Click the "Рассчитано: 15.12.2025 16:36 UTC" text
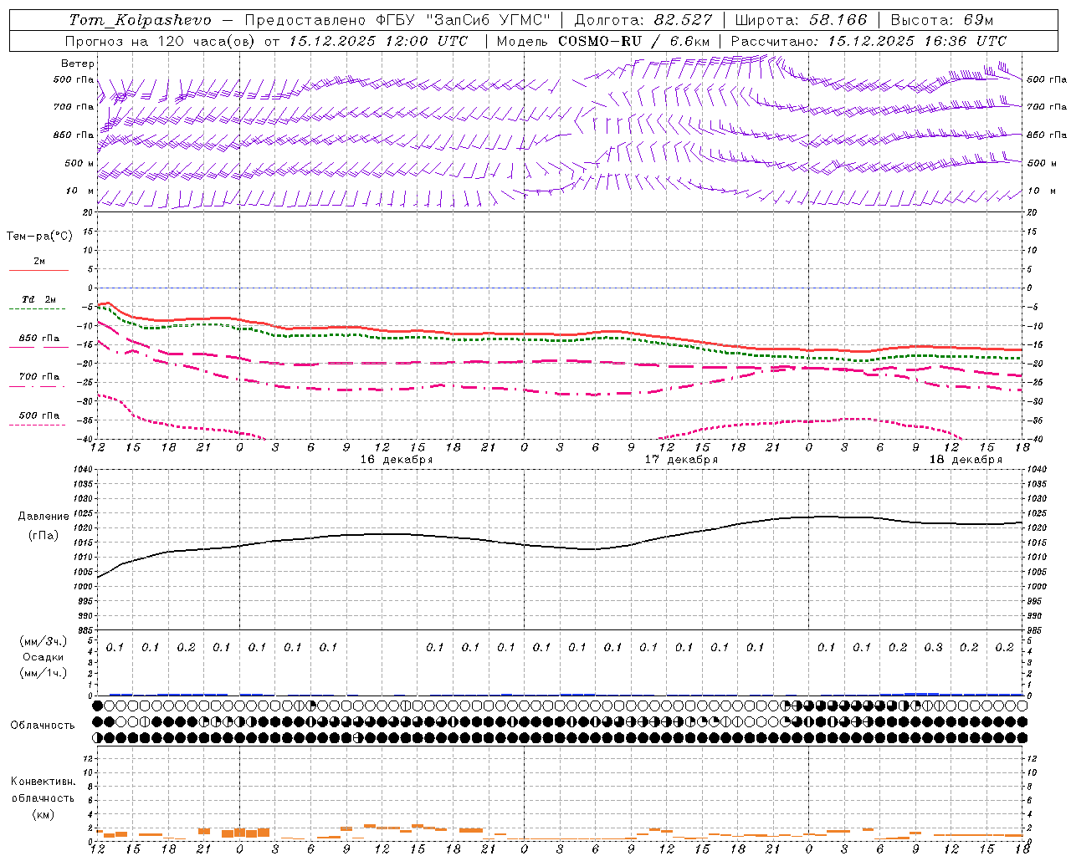This screenshot has height=856, width=1071. tap(869, 41)
